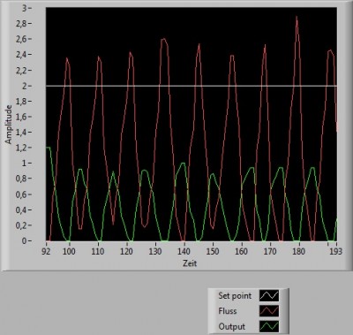Click the x-axis tick label 180
This screenshot has width=353, height=335.
pyautogui.click(x=298, y=251)
